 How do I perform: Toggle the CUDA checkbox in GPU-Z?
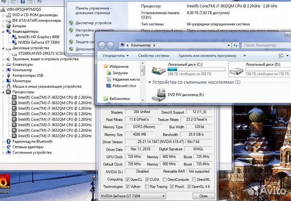tap(147, 179)
